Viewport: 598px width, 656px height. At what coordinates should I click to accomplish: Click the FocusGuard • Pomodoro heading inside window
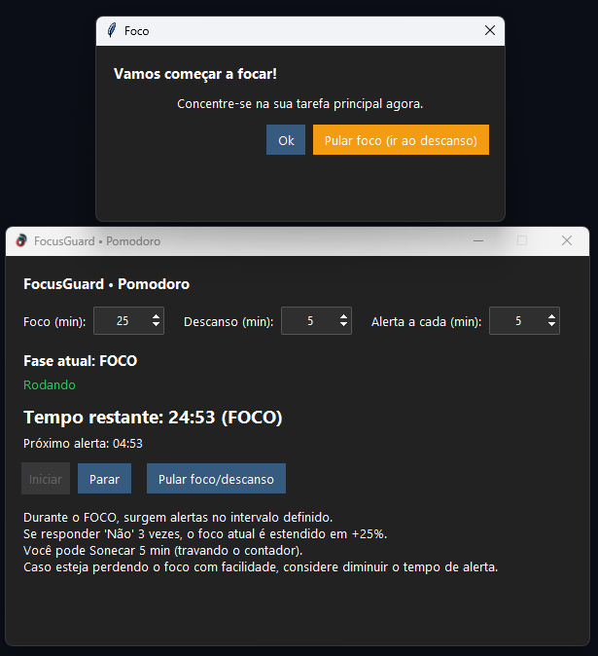pyautogui.click(x=107, y=284)
